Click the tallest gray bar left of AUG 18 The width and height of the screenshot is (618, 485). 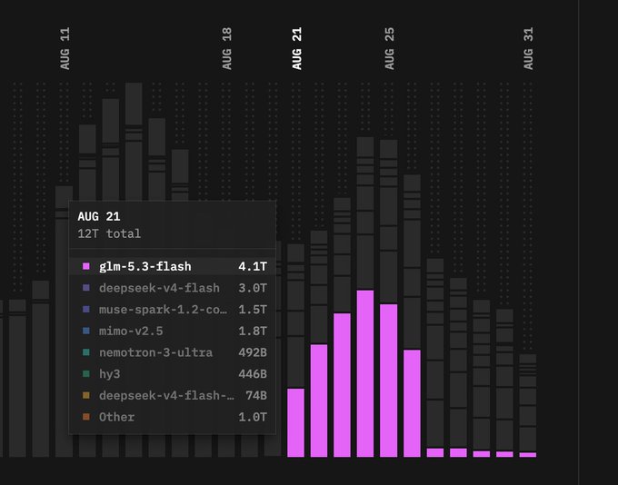[x=134, y=142]
